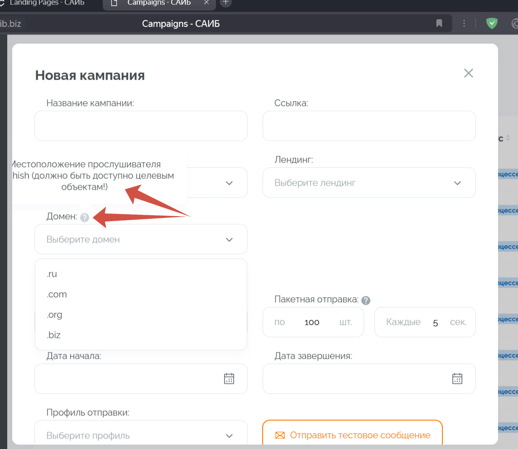
Task: Click the help icon beside Пакетная отправка
Action: [366, 300]
